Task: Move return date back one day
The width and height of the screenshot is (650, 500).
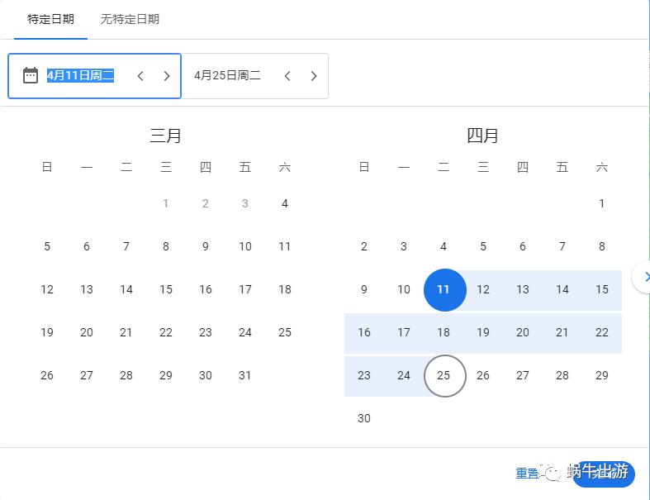Action: point(287,76)
